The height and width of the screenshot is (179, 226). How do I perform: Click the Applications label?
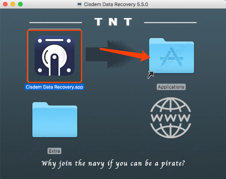171,87
